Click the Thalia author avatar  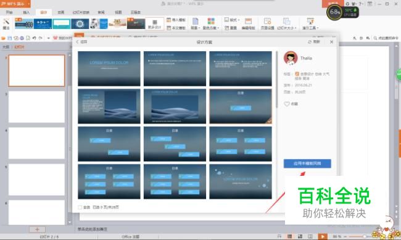coord(291,58)
